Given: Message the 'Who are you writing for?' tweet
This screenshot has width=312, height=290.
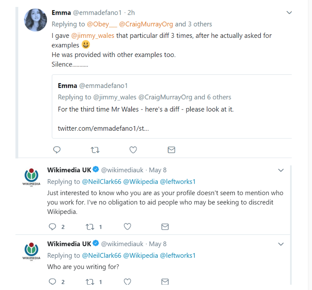Looking at the screenshot, I should [165, 281].
